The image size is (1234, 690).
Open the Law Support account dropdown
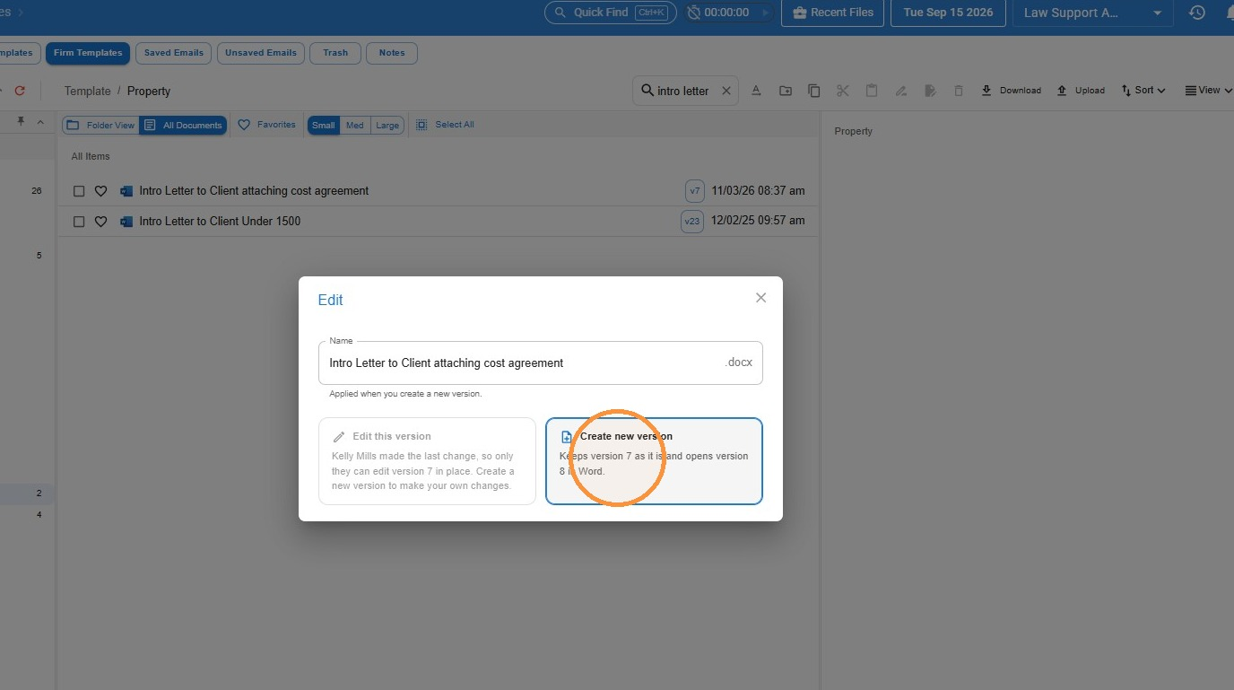pos(1092,13)
